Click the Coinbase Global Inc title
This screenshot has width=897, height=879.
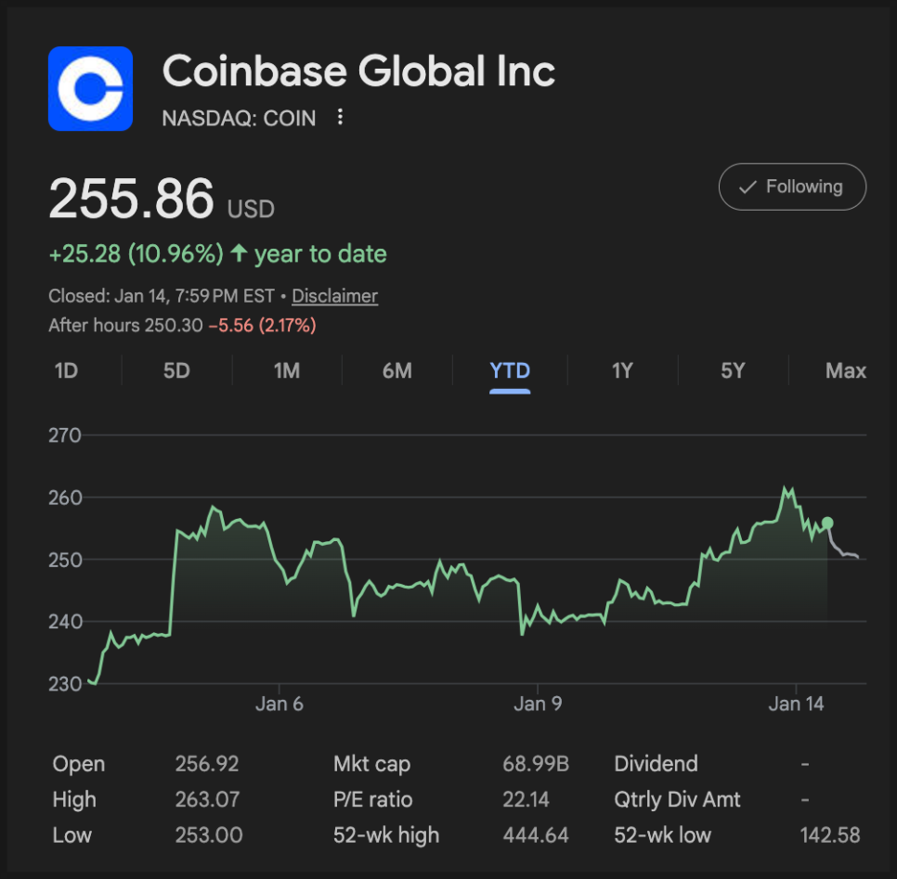[x=358, y=71]
